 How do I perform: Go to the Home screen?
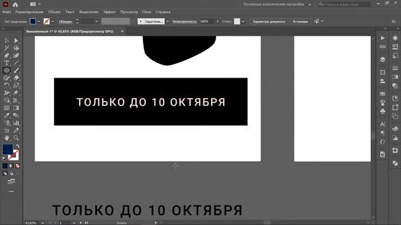[x=15, y=4]
